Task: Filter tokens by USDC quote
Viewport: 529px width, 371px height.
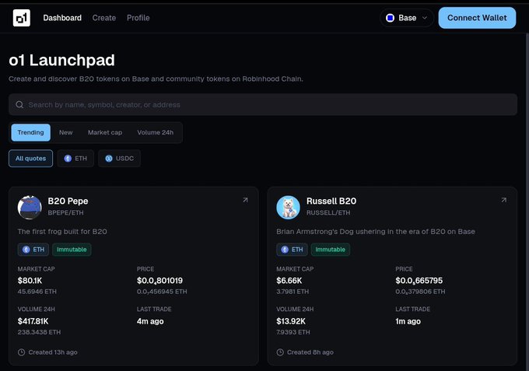Action: [120, 159]
